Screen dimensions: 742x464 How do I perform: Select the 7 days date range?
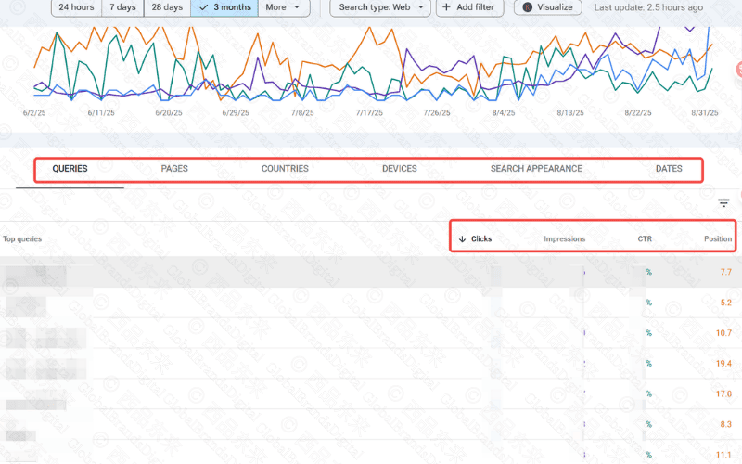122,7
